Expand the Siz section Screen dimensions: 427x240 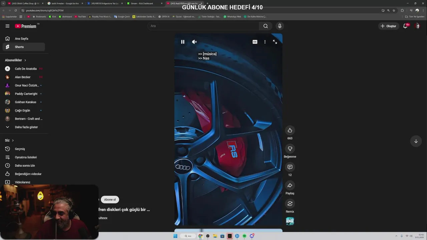[9, 140]
